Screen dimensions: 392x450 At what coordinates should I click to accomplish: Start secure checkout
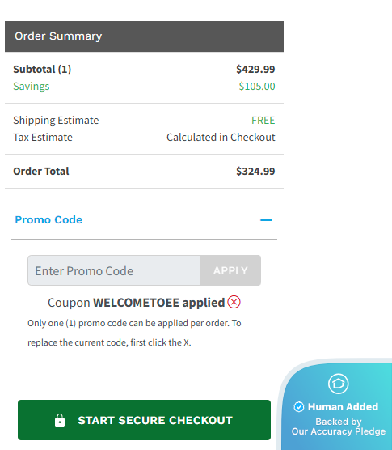pos(144,420)
